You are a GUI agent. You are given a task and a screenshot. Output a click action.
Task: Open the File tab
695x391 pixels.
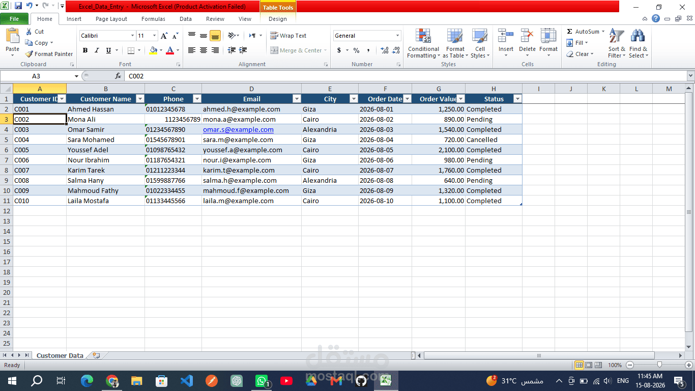(x=14, y=19)
